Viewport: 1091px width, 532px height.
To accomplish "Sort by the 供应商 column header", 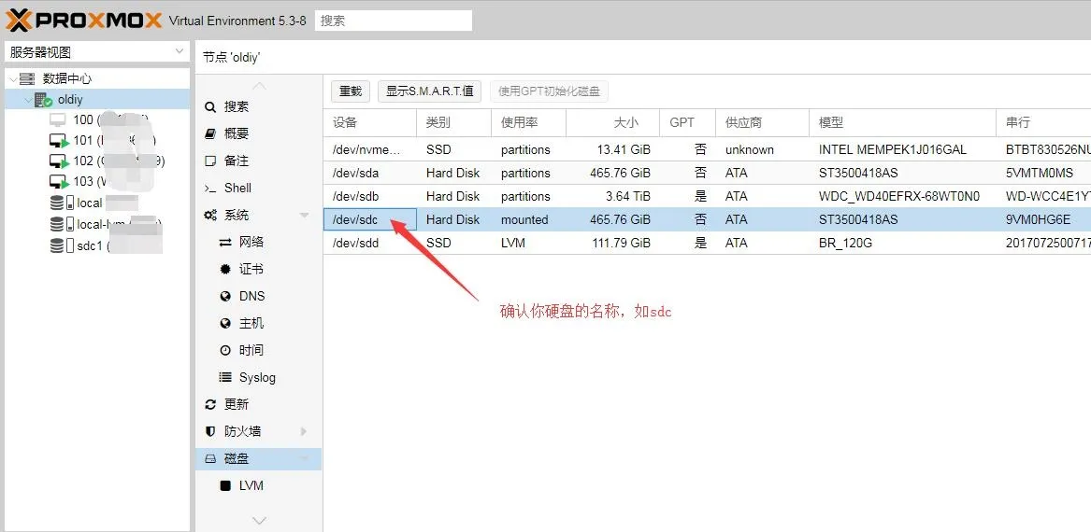I will pyautogui.click(x=762, y=123).
